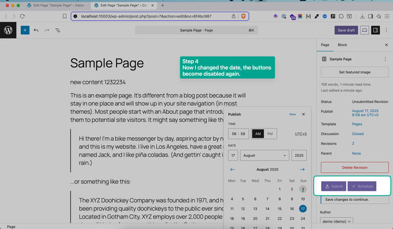The image size is (393, 229).
Task: Open the extensions puzzle icon
Action: [x=341, y=17]
